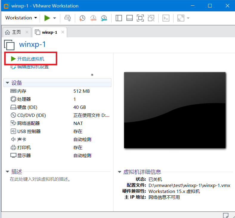Click the memory chip icon
The width and height of the screenshot is (235, 218).
pos(13,91)
